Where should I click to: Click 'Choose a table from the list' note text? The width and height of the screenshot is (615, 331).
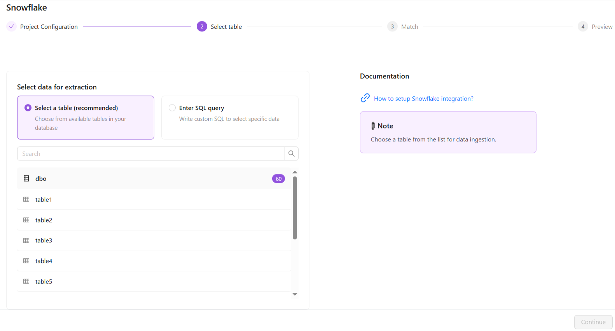pyautogui.click(x=433, y=139)
